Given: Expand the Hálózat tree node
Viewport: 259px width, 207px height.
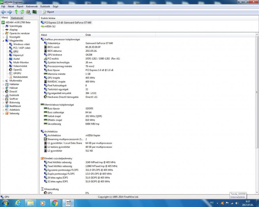Looking at the screenshot, I should coord(3,88).
